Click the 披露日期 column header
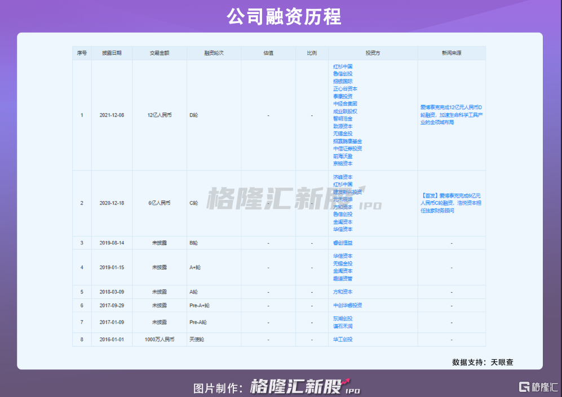The image size is (562, 397). [x=112, y=53]
